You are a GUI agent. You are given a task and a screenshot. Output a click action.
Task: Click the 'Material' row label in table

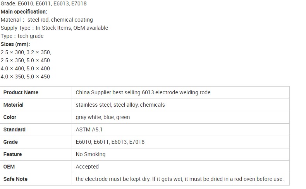14,105
